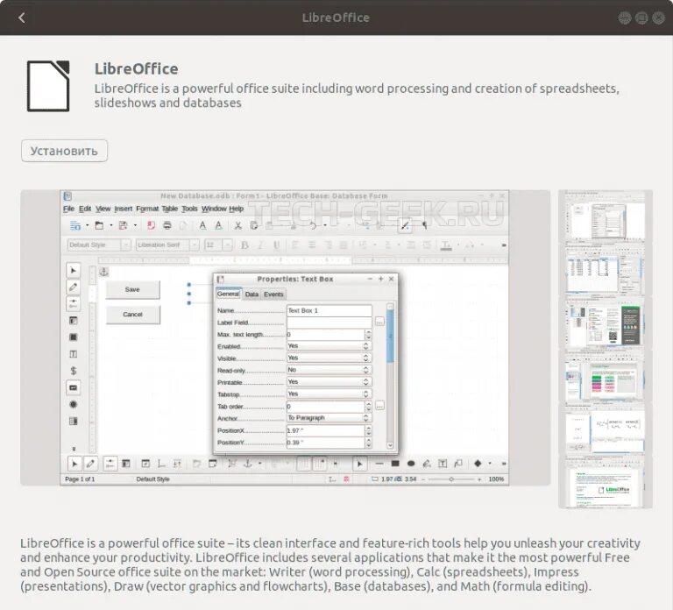Go back using the header back arrow
Screen dimensions: 673x610
click(22, 18)
